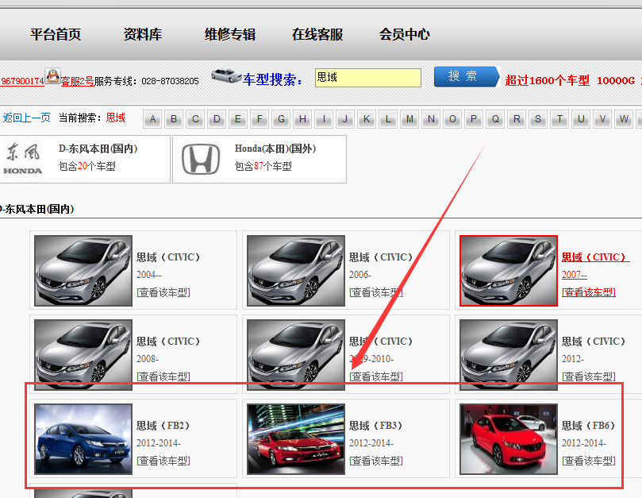The image size is (642, 498).
Task: Click the Honda H emblem logo
Action: pyautogui.click(x=201, y=159)
